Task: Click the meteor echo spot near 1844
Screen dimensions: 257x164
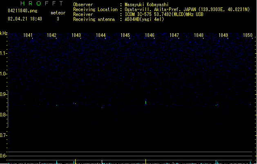Action: click(x=102, y=107)
